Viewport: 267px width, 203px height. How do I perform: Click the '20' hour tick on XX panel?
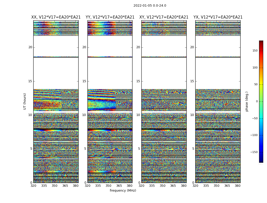pos(30,47)
